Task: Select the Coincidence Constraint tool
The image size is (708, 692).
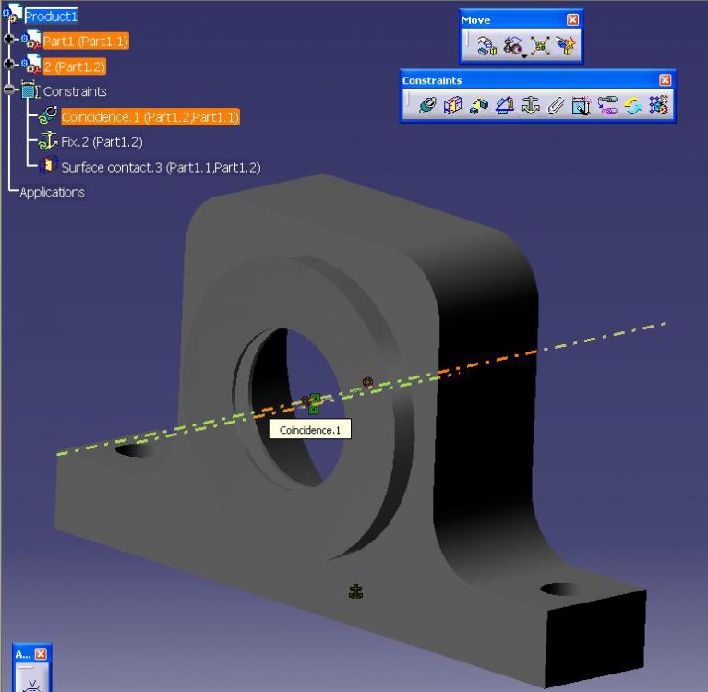Action: [426, 105]
